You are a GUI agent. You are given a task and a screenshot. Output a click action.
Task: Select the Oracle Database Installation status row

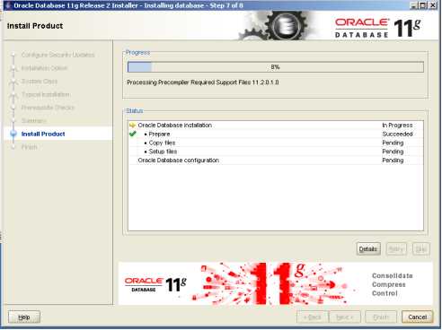pos(276,126)
